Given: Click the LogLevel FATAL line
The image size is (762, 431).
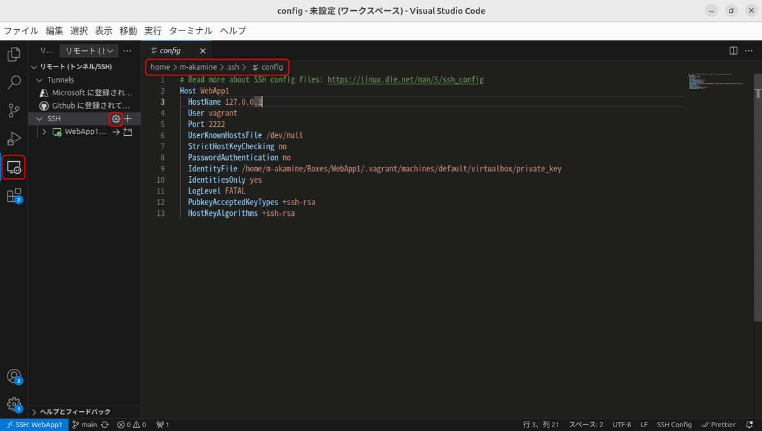Looking at the screenshot, I should pos(217,191).
